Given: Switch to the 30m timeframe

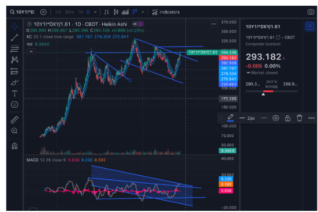Looking at the screenshot, I should pyautogui.click(x=69, y=12).
